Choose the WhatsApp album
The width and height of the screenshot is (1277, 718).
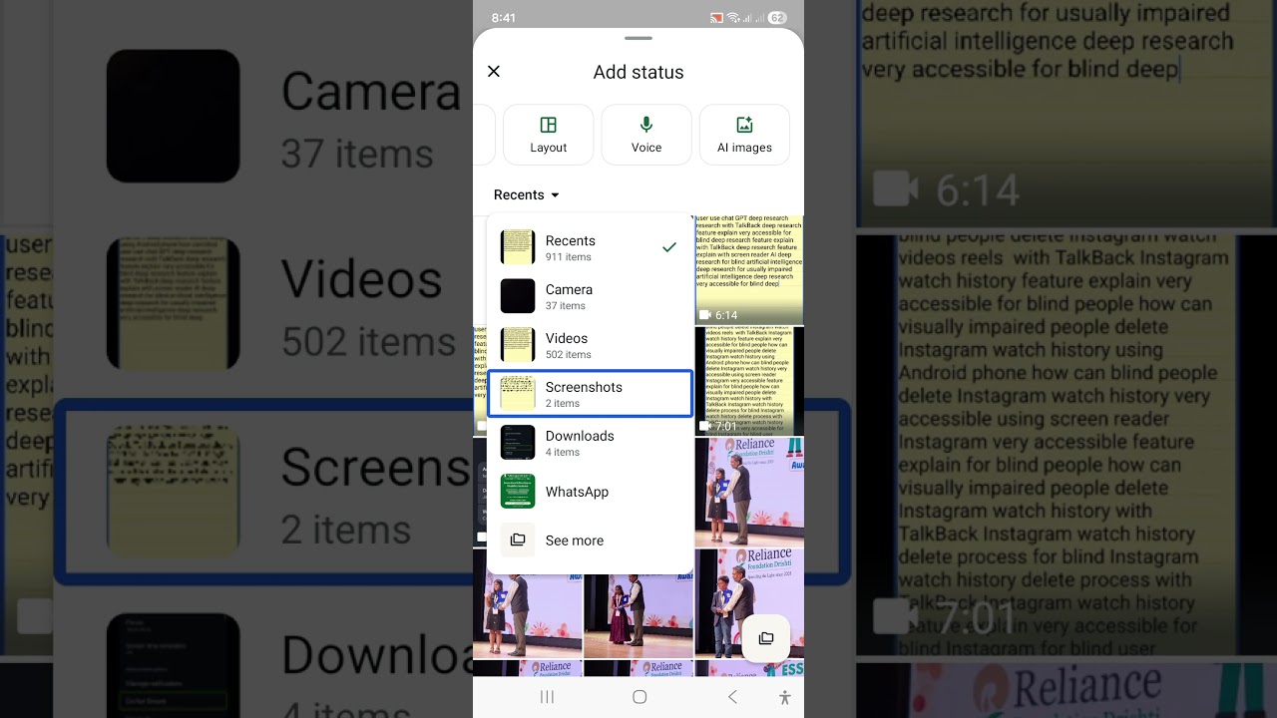pyautogui.click(x=590, y=492)
